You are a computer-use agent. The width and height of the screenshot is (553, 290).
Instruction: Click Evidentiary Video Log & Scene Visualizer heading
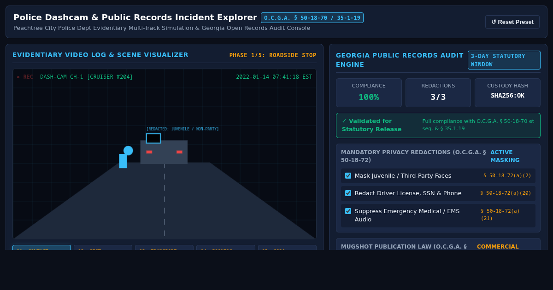(x=100, y=55)
